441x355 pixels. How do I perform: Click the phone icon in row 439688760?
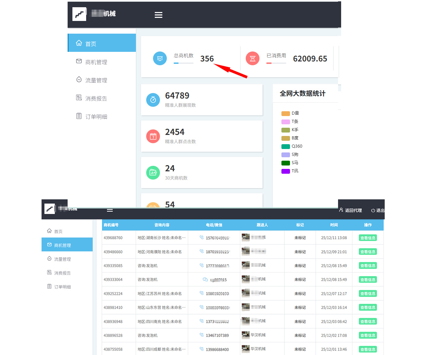(x=202, y=238)
